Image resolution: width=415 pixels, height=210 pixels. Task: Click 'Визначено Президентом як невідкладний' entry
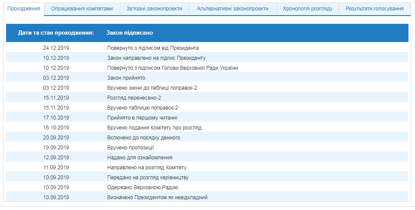(157, 197)
